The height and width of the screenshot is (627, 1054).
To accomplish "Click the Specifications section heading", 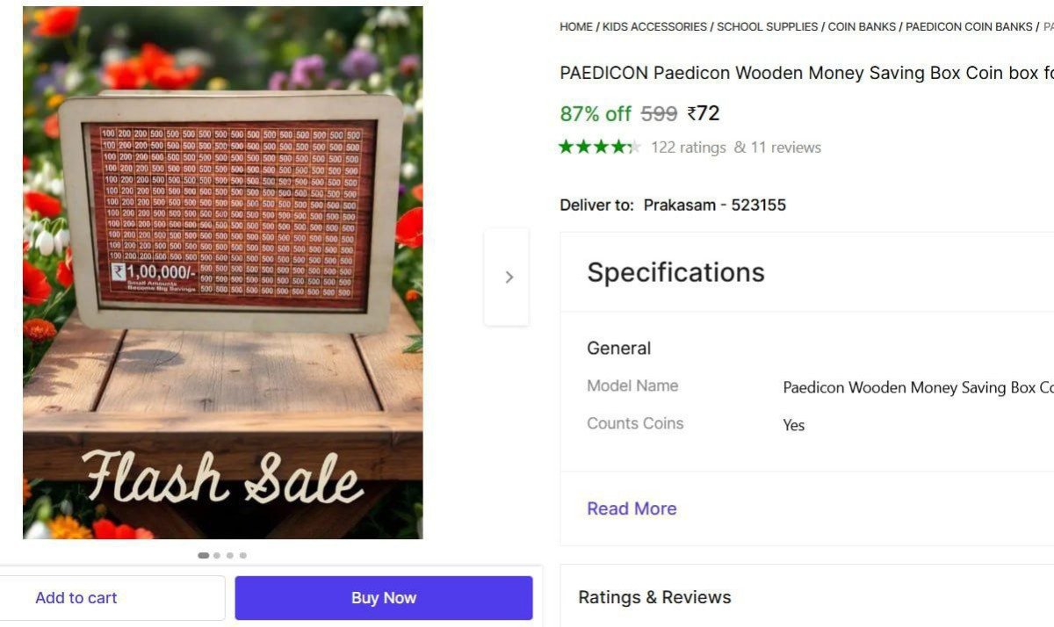I will click(675, 272).
